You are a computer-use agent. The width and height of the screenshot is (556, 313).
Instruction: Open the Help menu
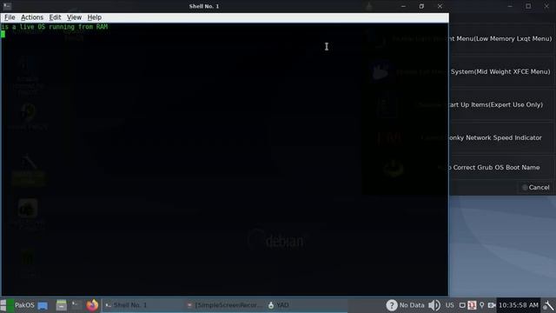pyautogui.click(x=95, y=17)
